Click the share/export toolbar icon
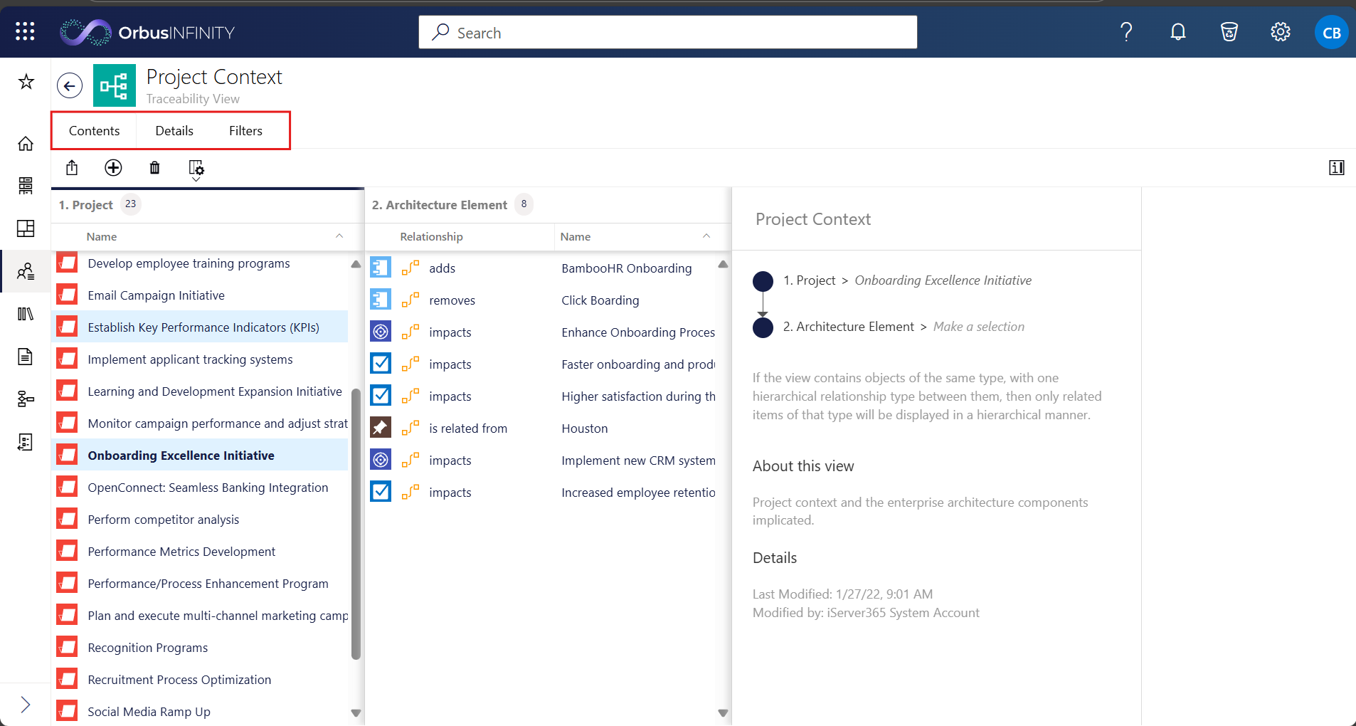Viewport: 1356px width, 726px height. pyautogui.click(x=72, y=168)
